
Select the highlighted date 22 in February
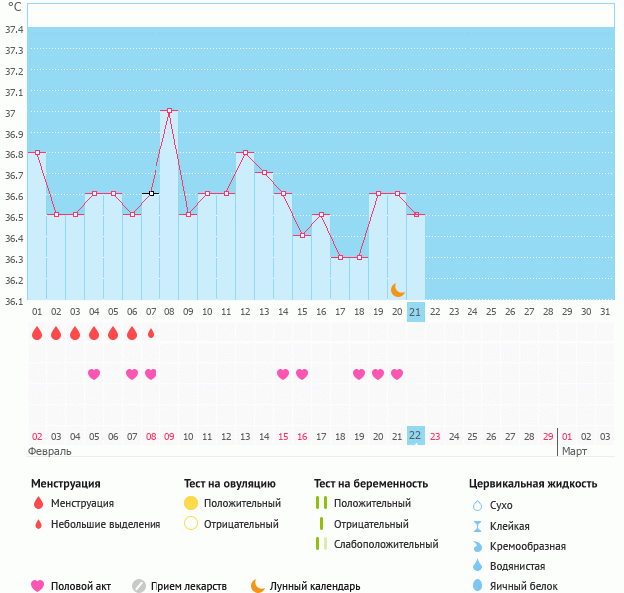click(x=416, y=436)
